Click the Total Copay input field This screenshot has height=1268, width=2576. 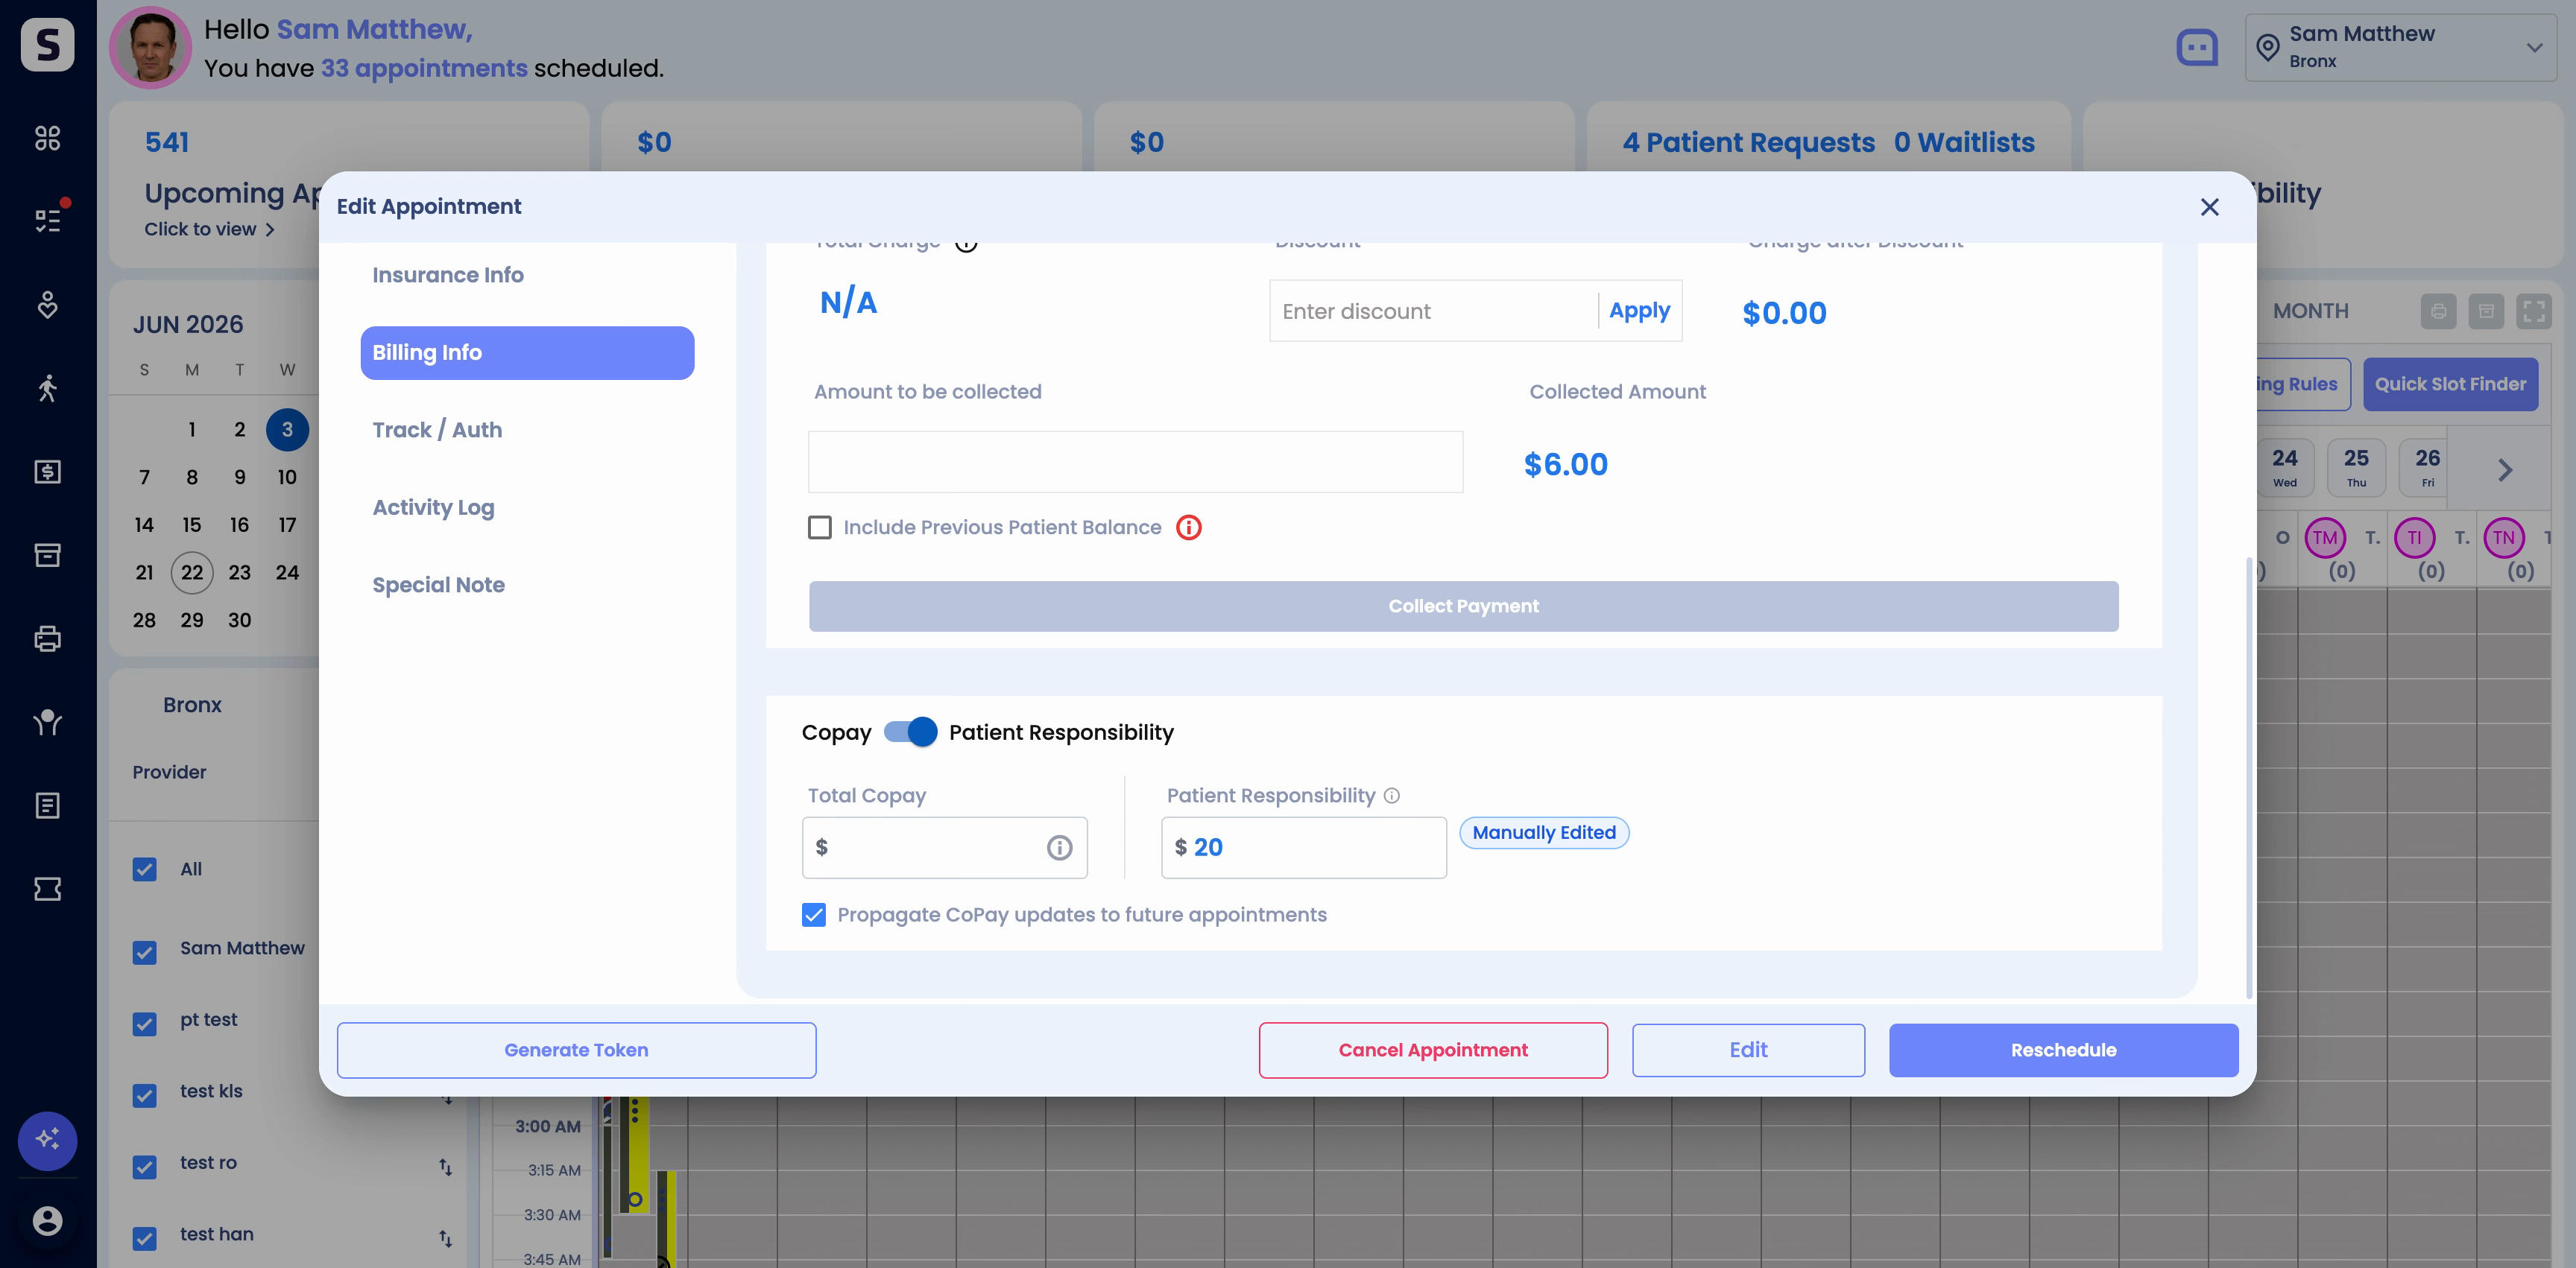pos(944,849)
